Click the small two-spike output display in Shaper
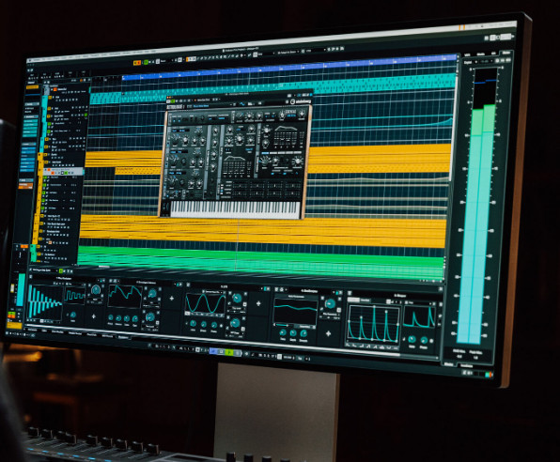 pos(420,317)
